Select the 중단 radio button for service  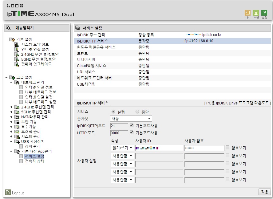(137, 112)
